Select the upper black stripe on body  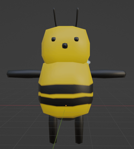pyautogui.click(x=66, y=89)
